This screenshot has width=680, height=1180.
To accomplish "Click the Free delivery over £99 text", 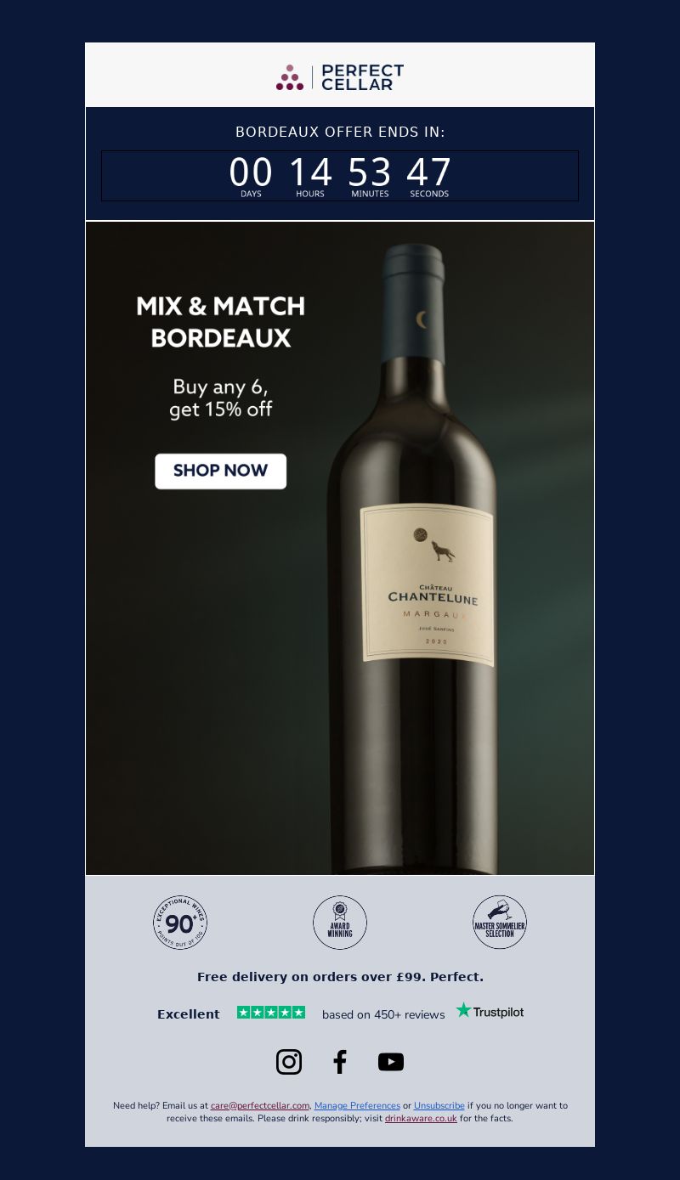I will point(340,977).
